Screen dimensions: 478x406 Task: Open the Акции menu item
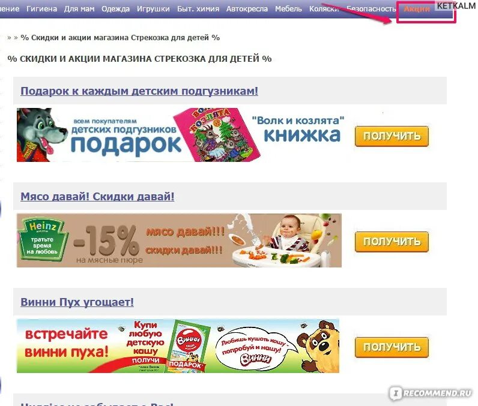pyautogui.click(x=416, y=9)
